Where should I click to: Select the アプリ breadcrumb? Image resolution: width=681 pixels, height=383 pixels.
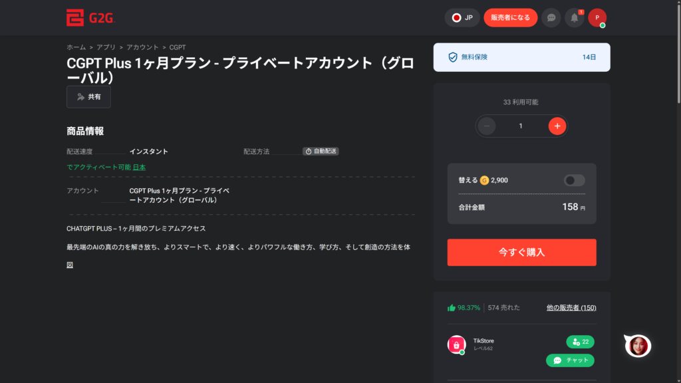106,47
